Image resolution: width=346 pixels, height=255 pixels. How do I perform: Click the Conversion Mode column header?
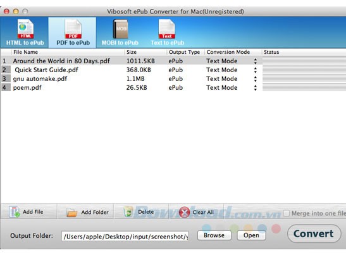[228, 52]
